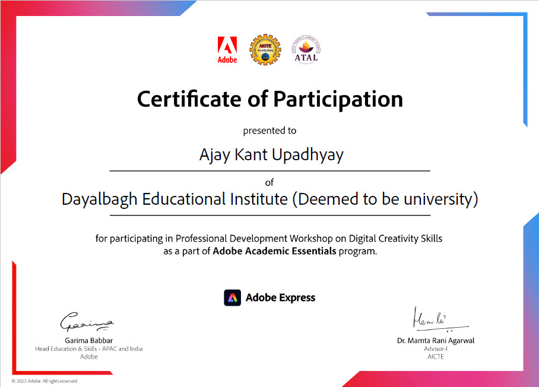Click the ATAL flame logo

306,49
